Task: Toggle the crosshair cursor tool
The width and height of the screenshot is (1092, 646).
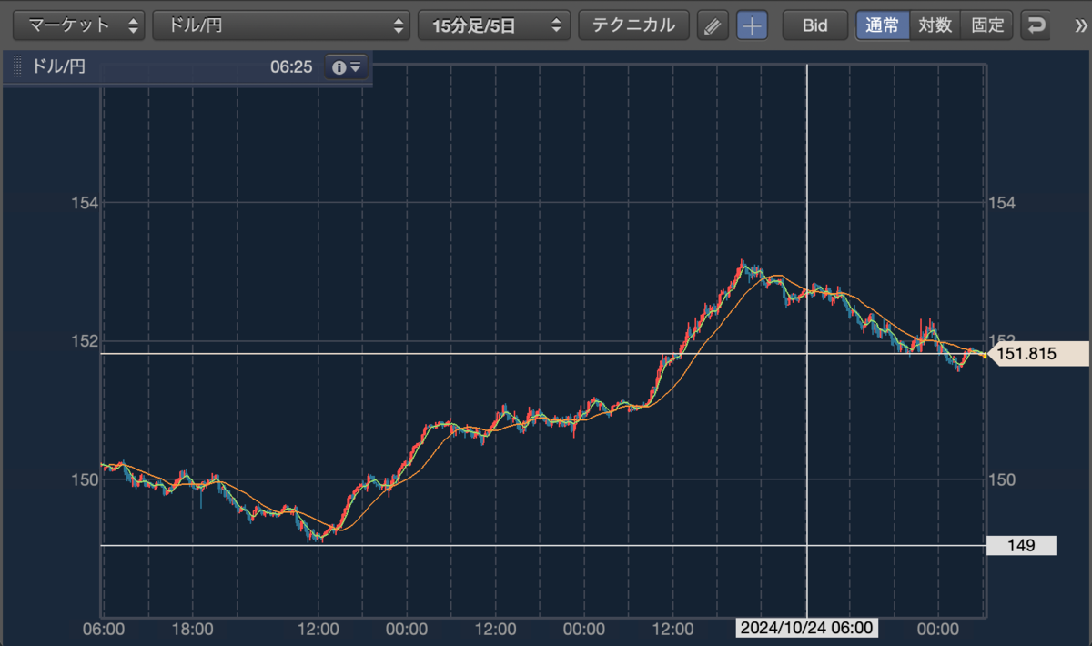Action: [x=752, y=25]
